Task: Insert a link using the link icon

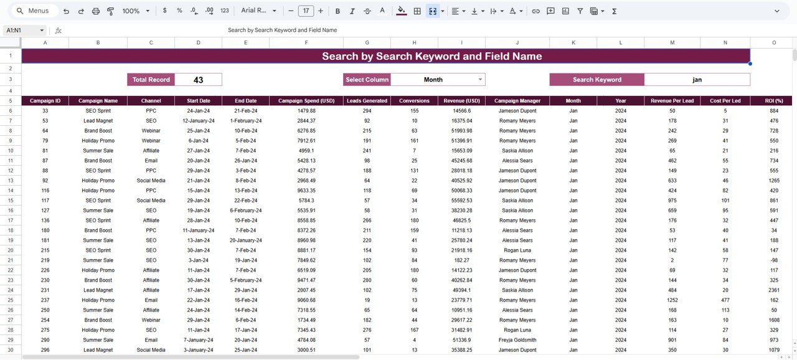Action: [536, 11]
